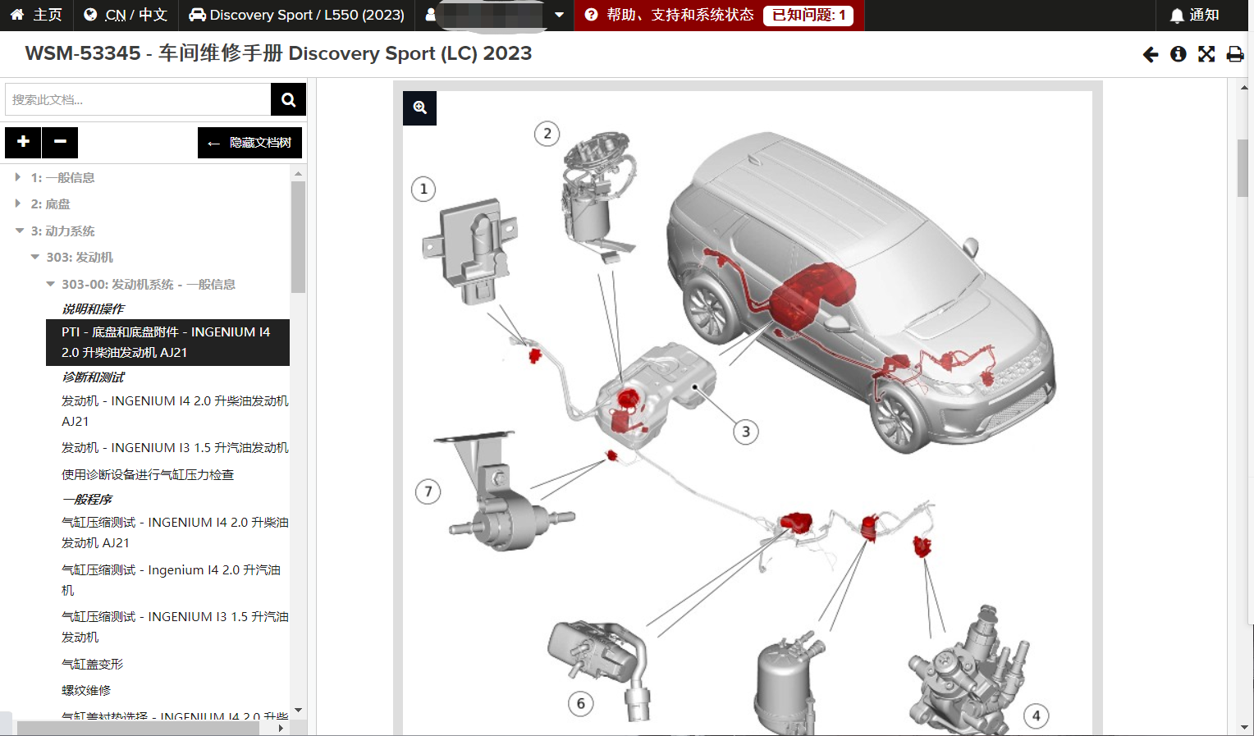Click the back arrow icon

[1151, 54]
